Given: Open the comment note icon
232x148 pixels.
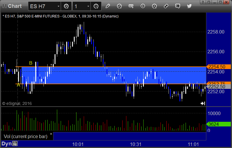Looking at the screenshot, I should [x=177, y=6].
